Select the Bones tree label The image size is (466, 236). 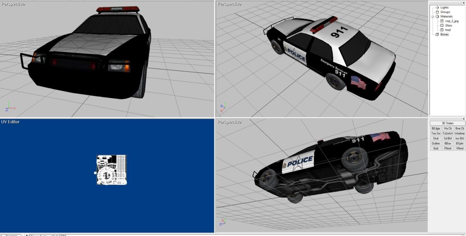(x=445, y=35)
